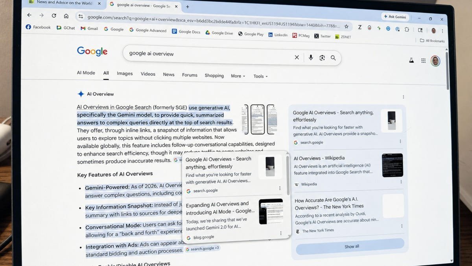
Task: Select the Shopping search tab
Action: [214, 76]
